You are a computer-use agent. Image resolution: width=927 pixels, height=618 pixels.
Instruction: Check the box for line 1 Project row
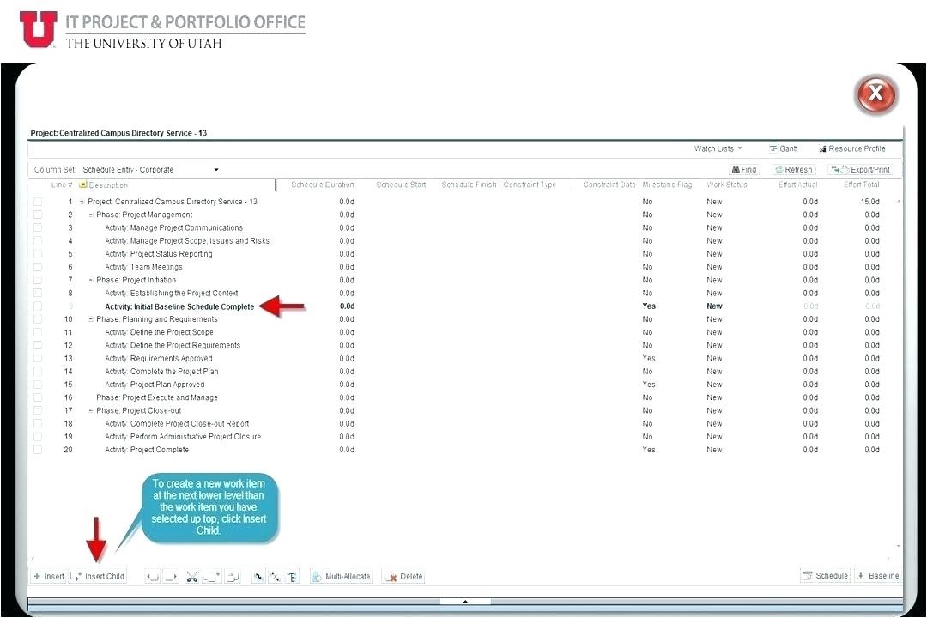click(x=38, y=202)
